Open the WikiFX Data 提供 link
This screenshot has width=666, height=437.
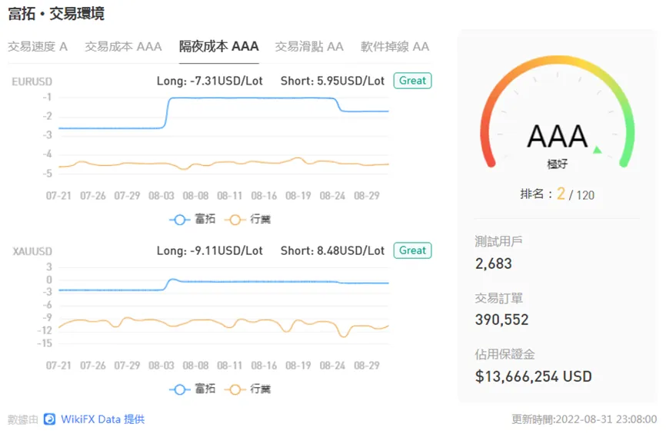click(103, 419)
